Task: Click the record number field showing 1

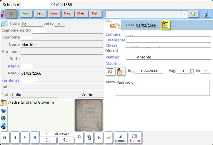Action: coord(47,134)
